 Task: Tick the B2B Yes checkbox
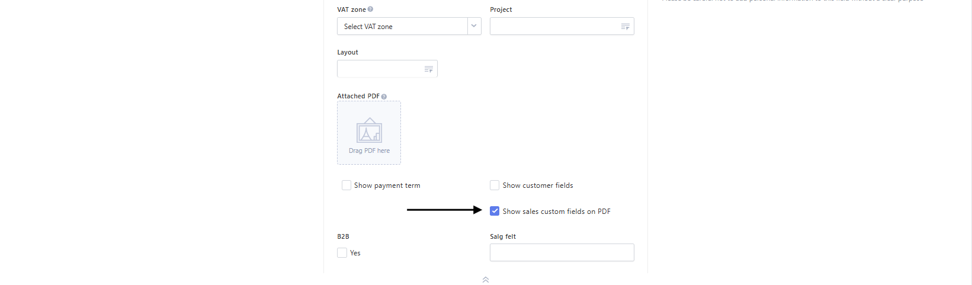click(x=342, y=253)
